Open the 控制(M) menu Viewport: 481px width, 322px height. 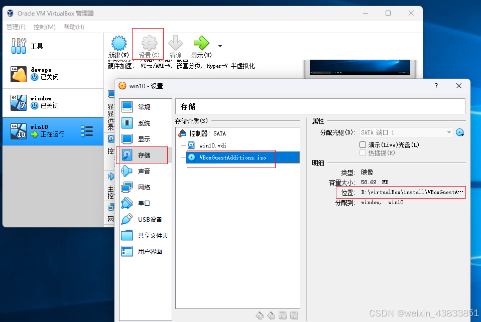(45, 27)
